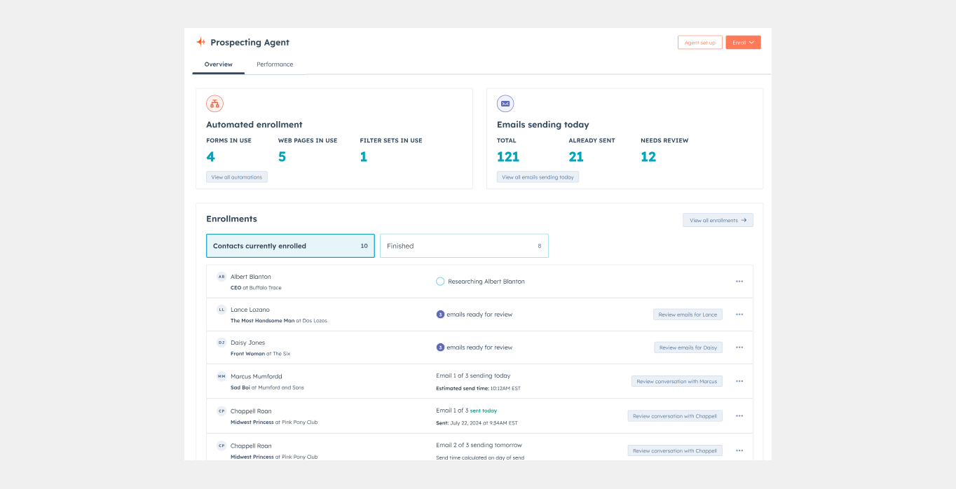
Task: Click the Prospecting Agent sparkle icon
Action: pos(201,42)
